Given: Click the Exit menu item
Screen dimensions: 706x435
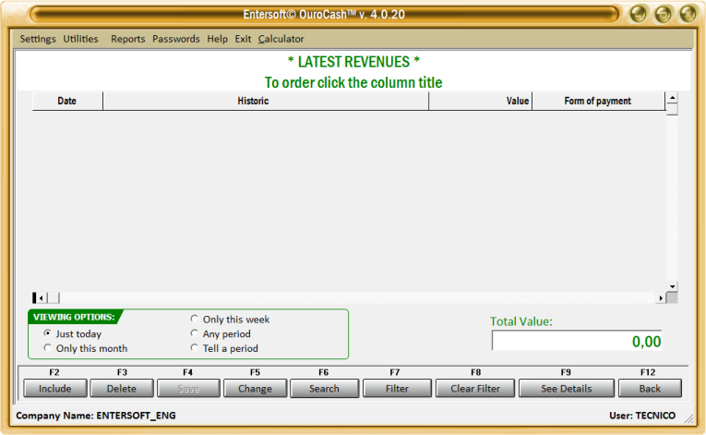Looking at the screenshot, I should pos(243,39).
